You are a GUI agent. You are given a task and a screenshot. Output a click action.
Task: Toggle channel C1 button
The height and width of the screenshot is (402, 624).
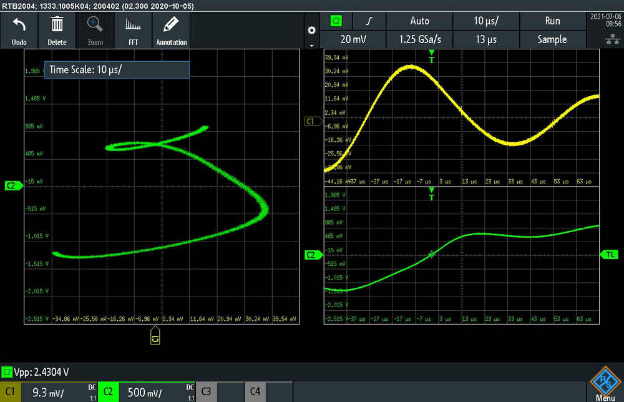[x=11, y=392]
